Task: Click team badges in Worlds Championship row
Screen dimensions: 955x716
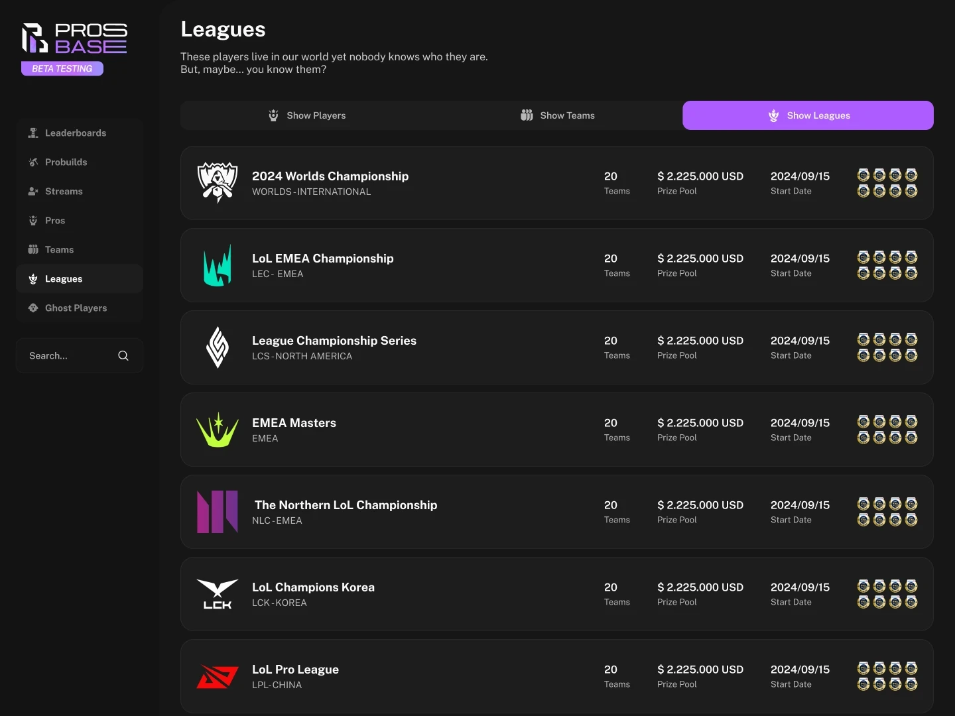Action: (x=887, y=183)
